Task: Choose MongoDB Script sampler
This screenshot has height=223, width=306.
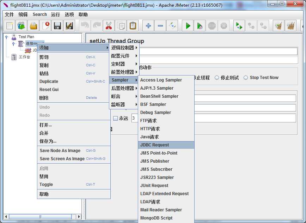Action: pyautogui.click(x=166, y=218)
